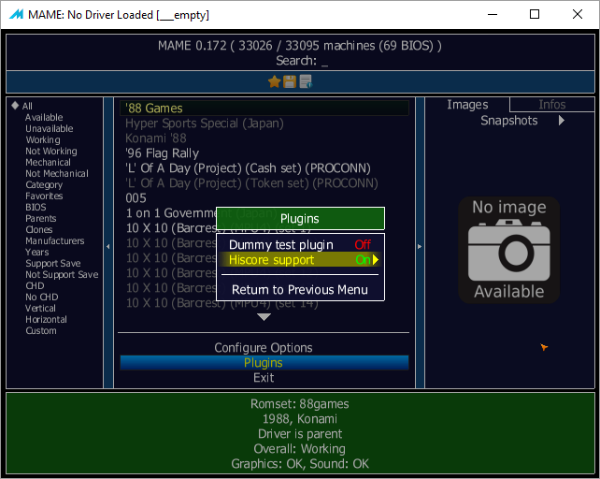Screen dimensions: 600x479
Task: Click the MAME logo in the title bar
Action: 17,15
